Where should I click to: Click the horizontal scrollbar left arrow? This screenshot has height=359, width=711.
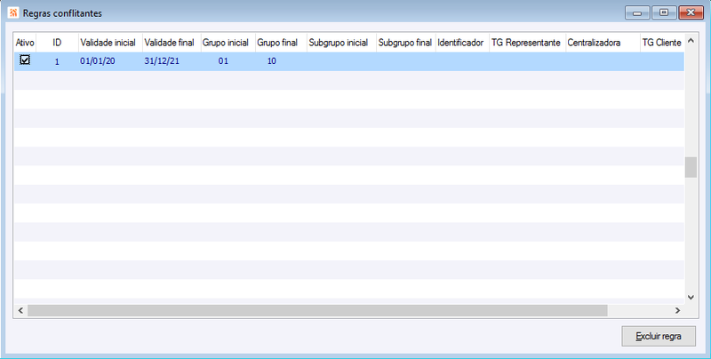click(x=20, y=310)
